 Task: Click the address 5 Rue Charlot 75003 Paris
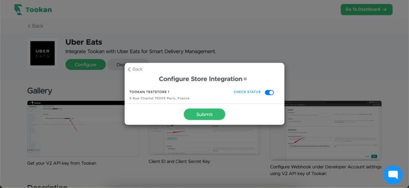coord(159,98)
